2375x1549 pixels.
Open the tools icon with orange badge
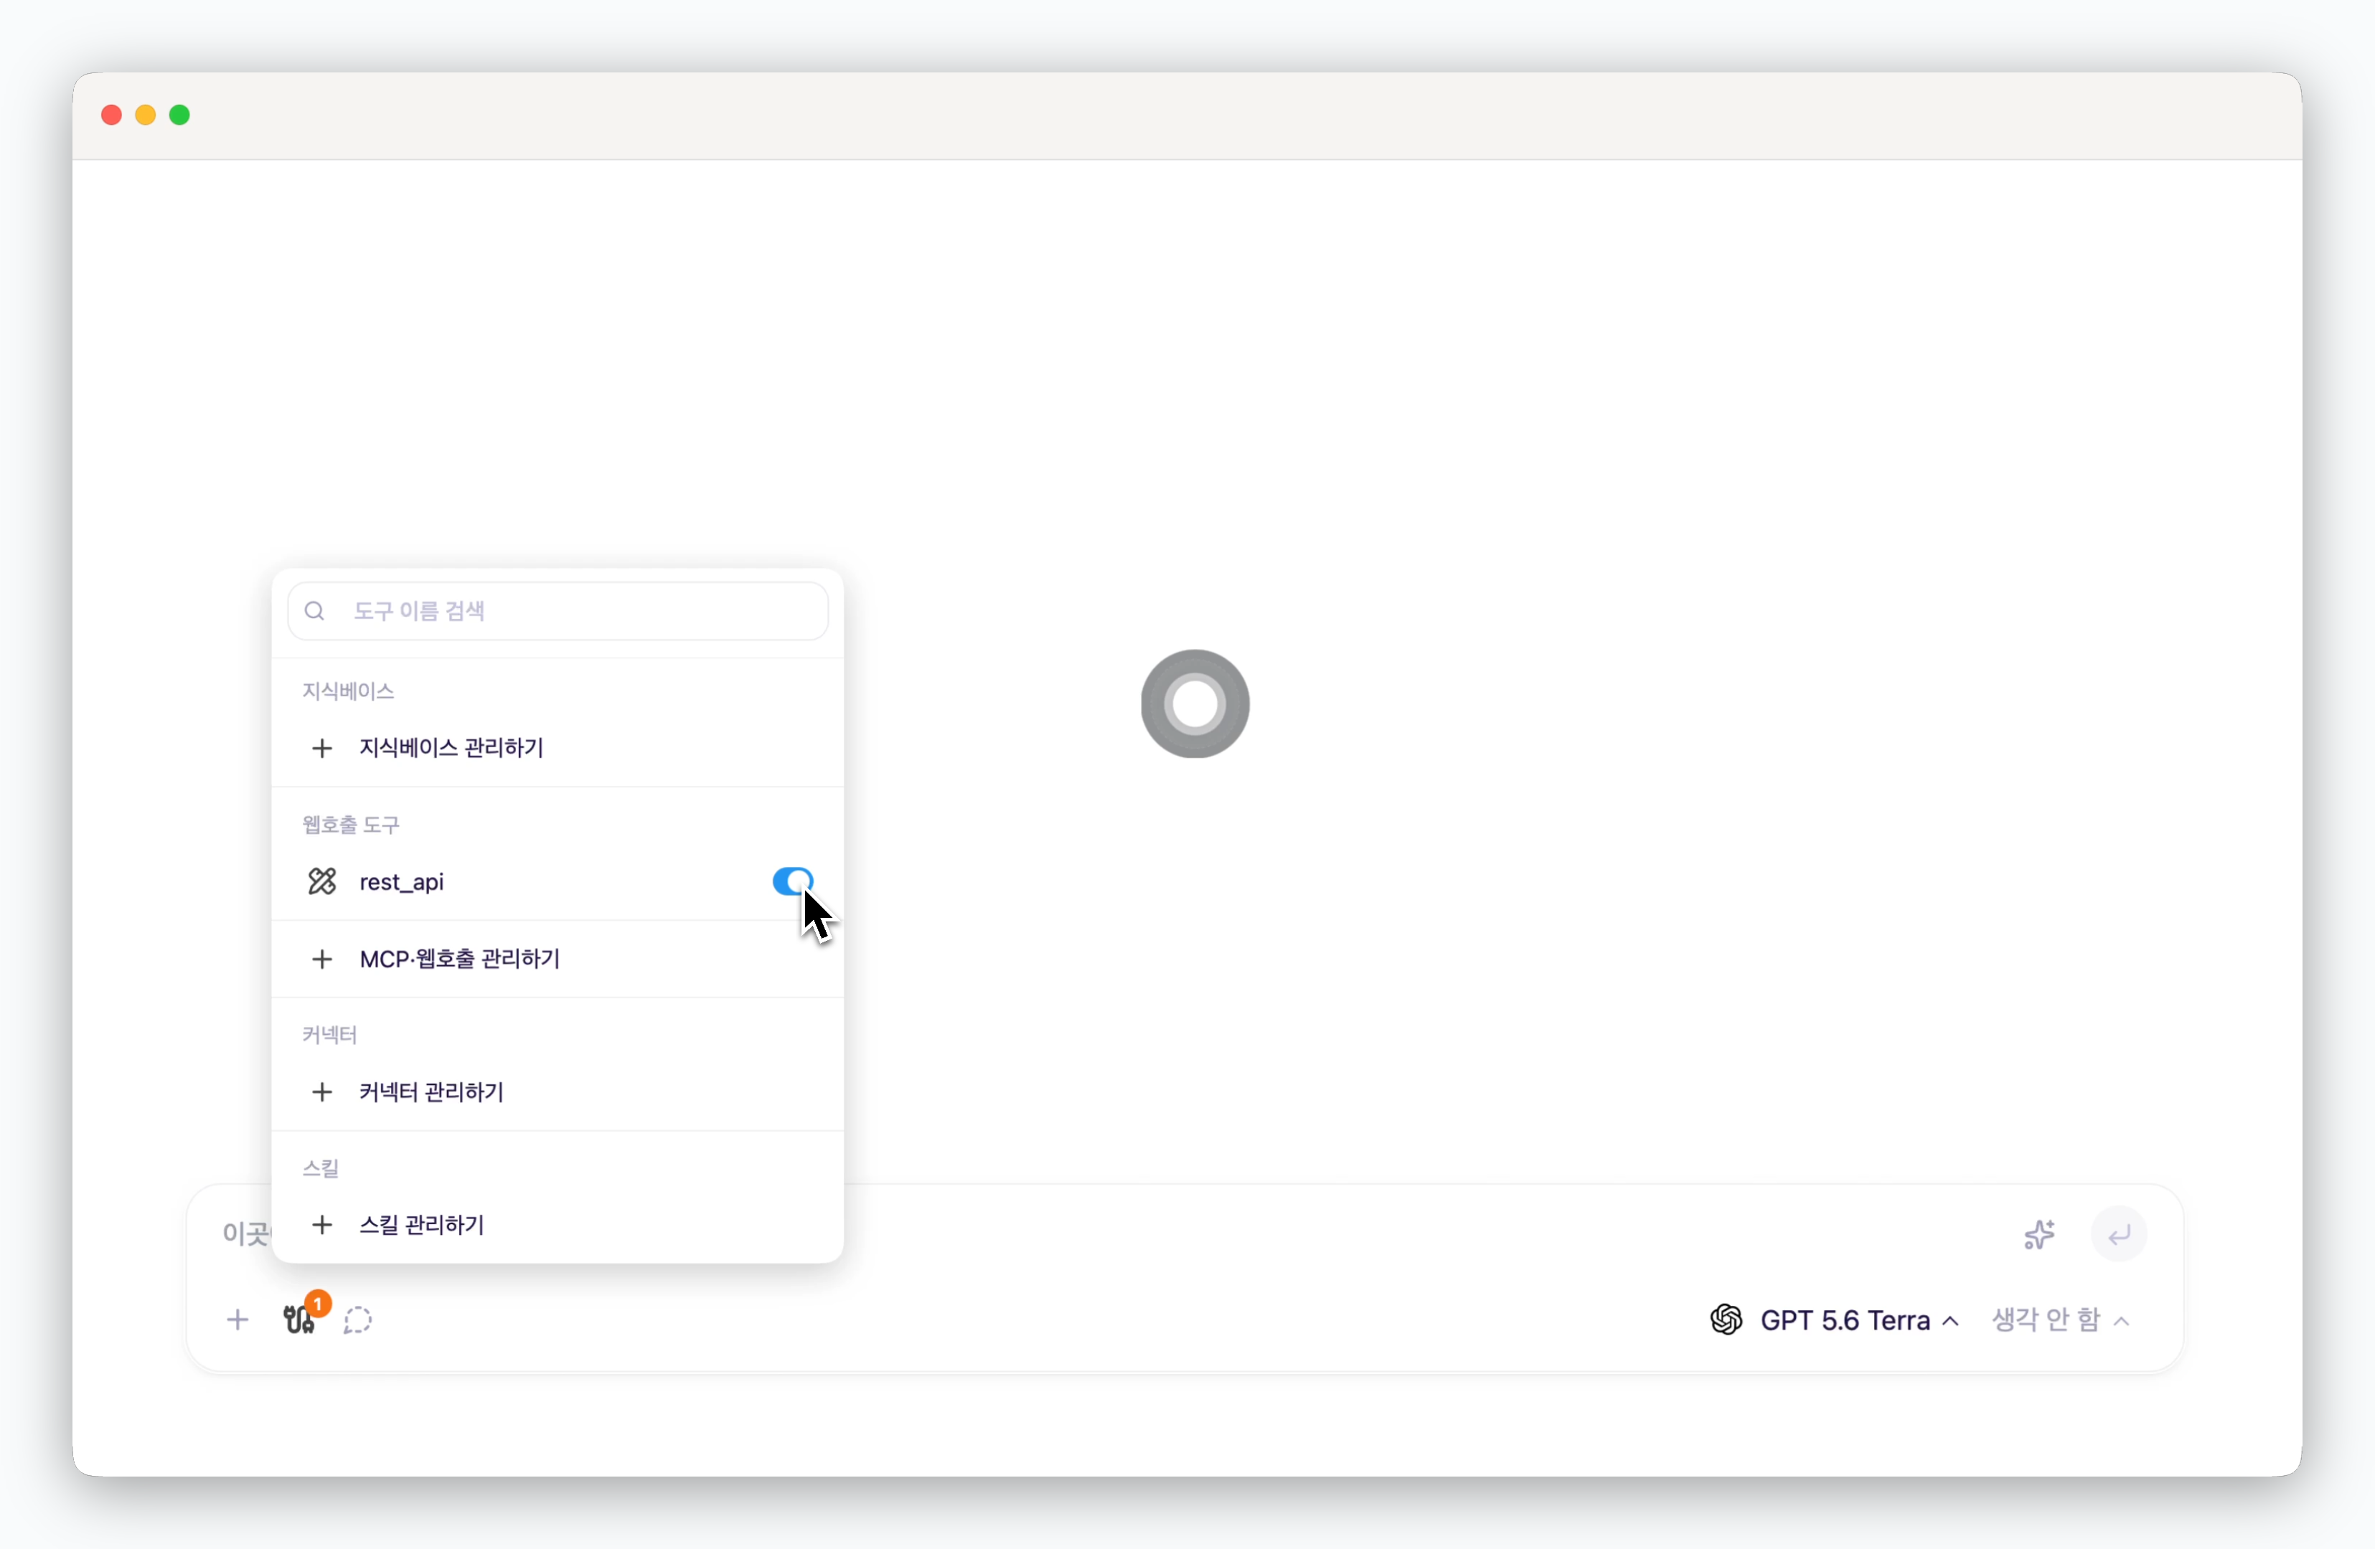tap(301, 1319)
